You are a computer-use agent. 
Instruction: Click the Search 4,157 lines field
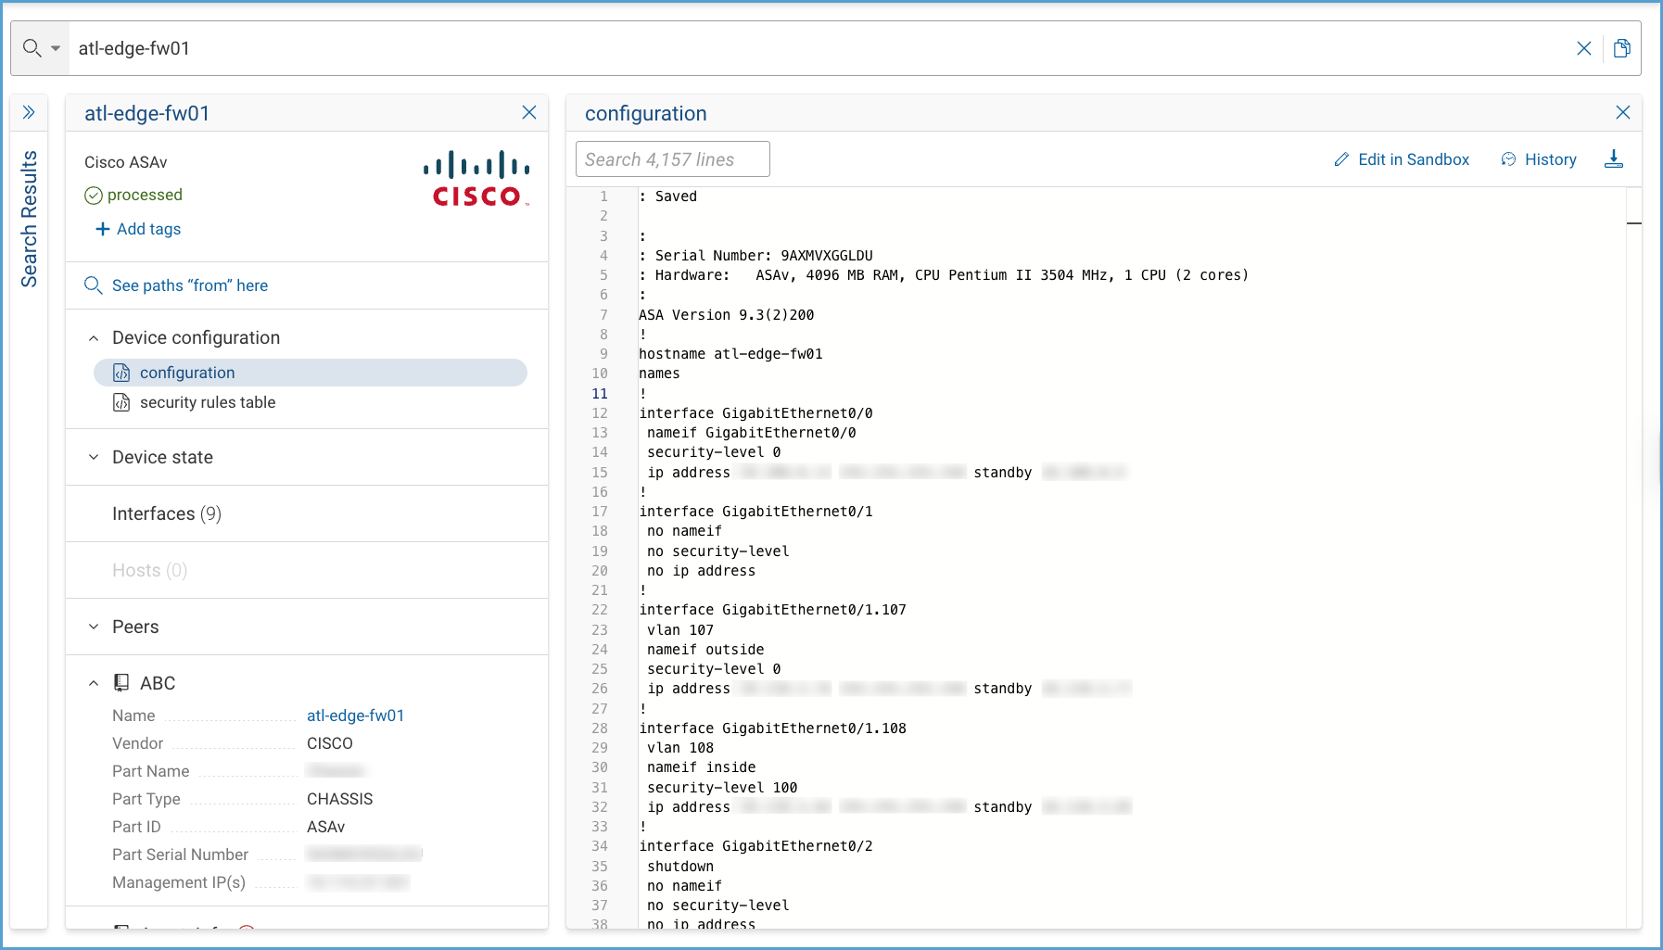pos(672,159)
